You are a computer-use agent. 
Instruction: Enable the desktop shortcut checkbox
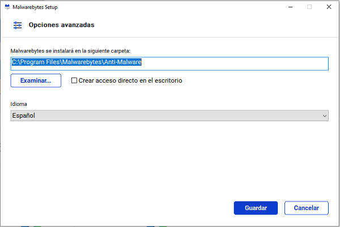click(x=74, y=81)
